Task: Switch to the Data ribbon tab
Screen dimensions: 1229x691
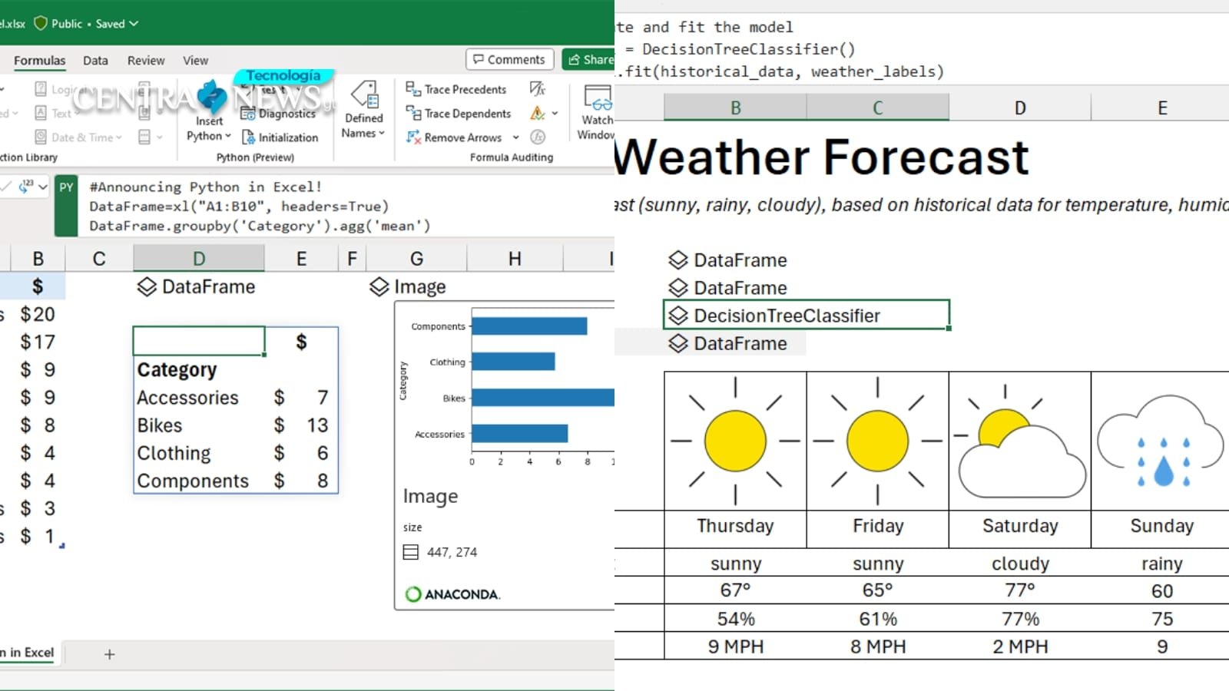Action: (95, 60)
